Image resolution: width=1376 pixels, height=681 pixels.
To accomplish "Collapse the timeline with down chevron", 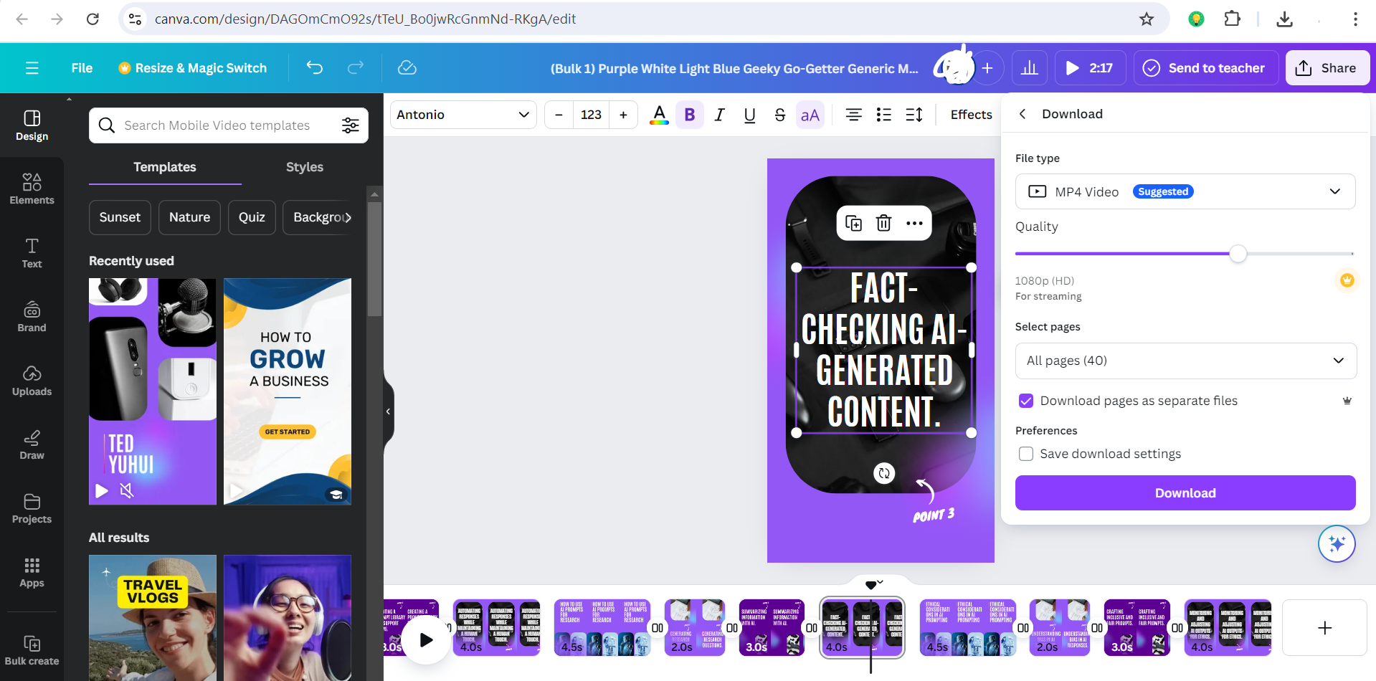I will [880, 582].
